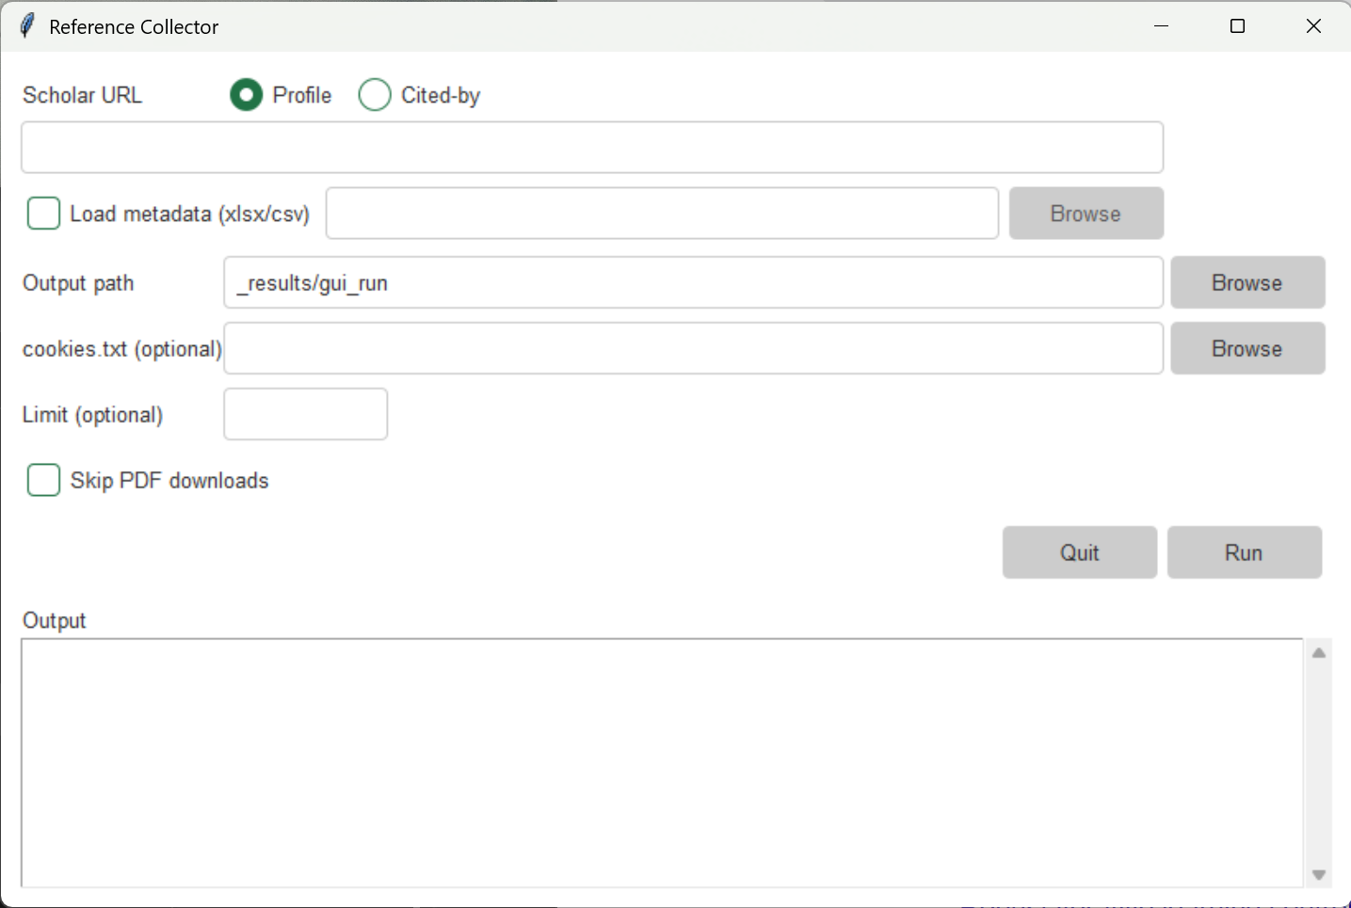Enable the Load metadata (xlsx/csv) checkbox
This screenshot has width=1351, height=908.
(43, 214)
